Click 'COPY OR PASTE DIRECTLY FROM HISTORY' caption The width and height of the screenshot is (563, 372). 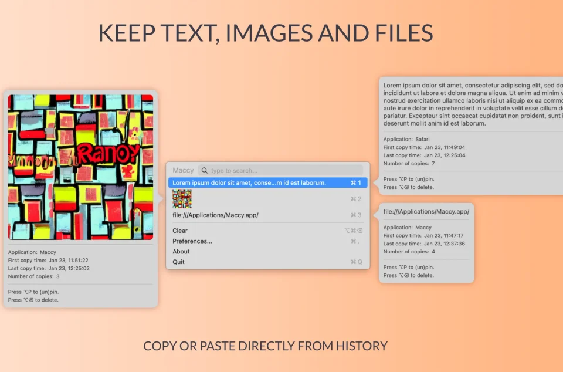point(265,346)
